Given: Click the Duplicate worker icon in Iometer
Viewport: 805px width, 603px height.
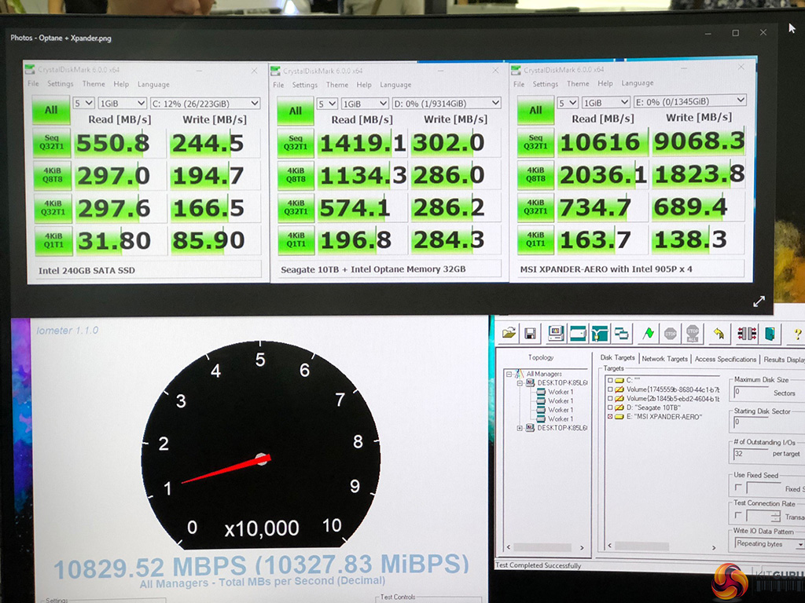Looking at the screenshot, I should (621, 334).
